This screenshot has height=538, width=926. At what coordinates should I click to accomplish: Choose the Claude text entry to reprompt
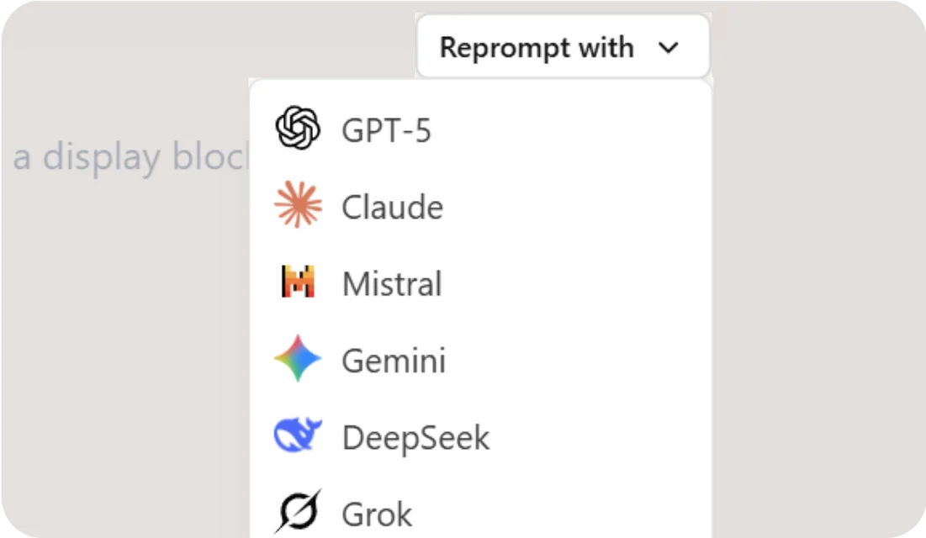click(x=392, y=208)
